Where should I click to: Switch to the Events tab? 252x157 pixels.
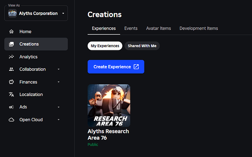(131, 28)
